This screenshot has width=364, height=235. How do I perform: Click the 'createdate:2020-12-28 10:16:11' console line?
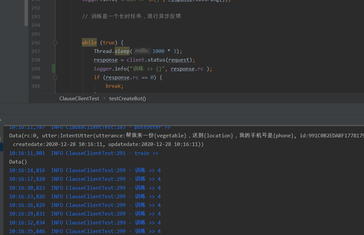pyautogui.click(x=108, y=144)
